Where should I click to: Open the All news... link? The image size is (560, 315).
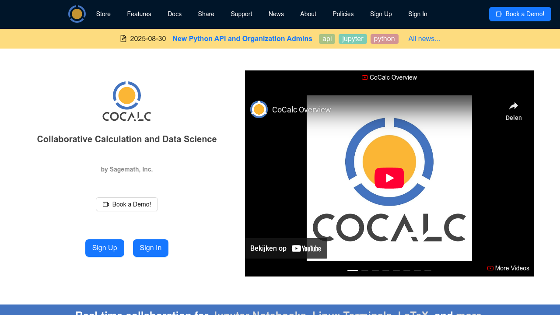(424, 38)
